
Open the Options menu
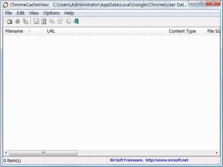pos(51,13)
